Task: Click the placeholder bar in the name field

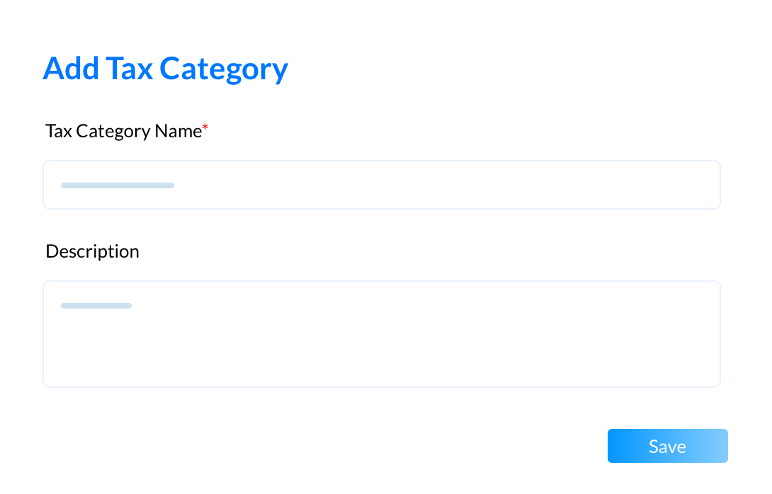Action: 117,185
